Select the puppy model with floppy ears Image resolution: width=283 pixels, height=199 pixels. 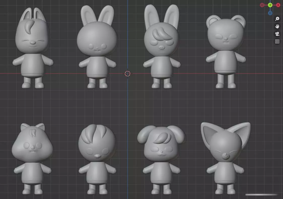(162, 160)
